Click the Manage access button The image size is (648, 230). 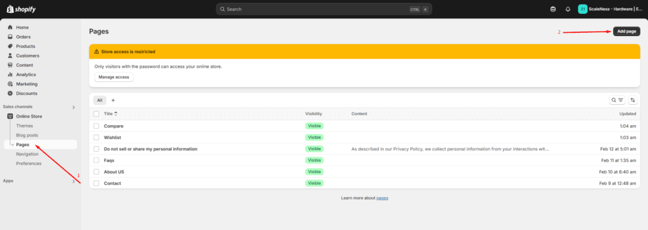(114, 77)
